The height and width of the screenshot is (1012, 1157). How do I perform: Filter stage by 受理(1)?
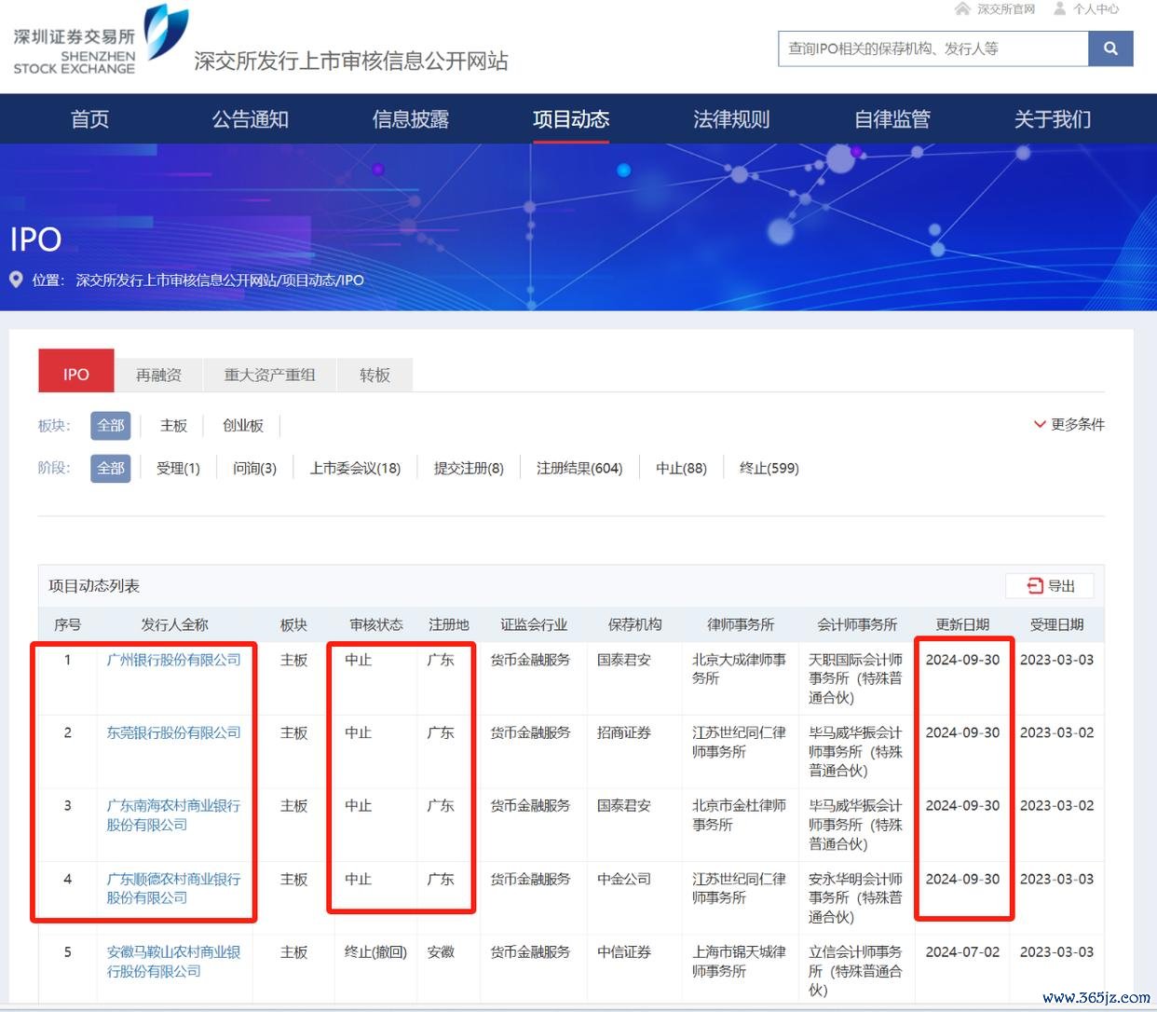(x=178, y=468)
